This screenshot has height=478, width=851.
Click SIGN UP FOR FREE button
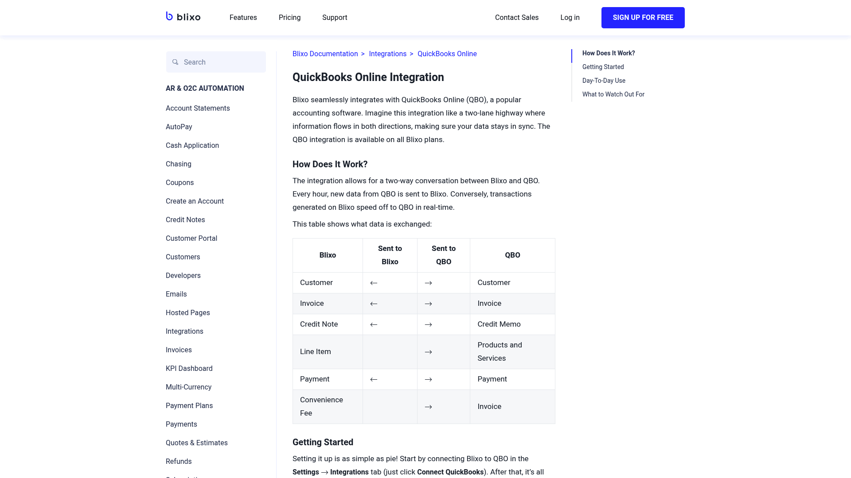[643, 18]
